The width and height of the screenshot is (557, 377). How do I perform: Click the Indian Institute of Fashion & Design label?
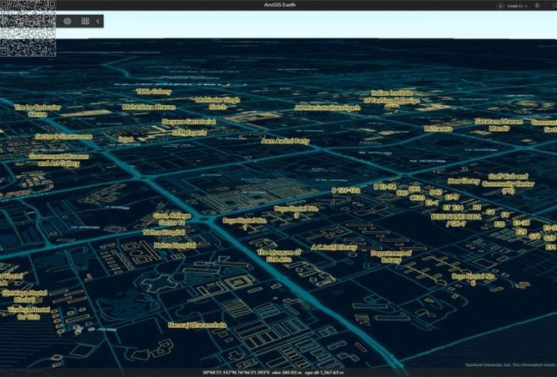(392, 97)
